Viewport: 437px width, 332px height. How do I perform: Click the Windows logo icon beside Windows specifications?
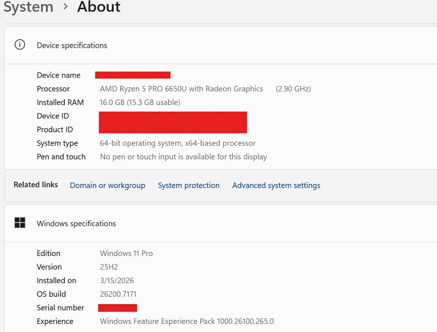coord(20,223)
